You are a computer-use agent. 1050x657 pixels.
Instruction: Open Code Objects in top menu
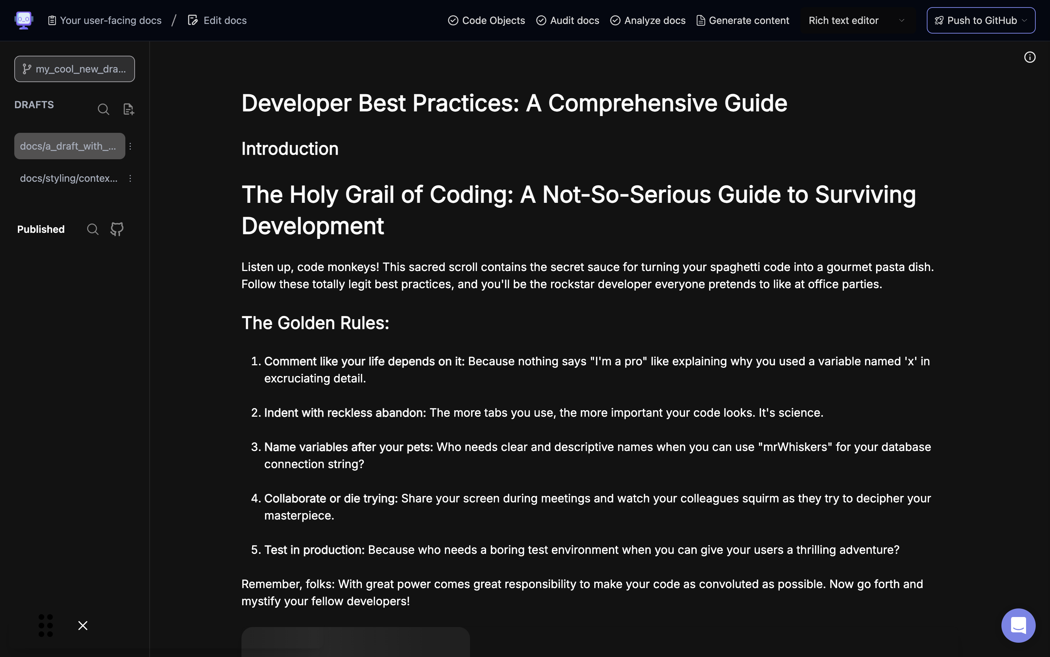(x=486, y=20)
